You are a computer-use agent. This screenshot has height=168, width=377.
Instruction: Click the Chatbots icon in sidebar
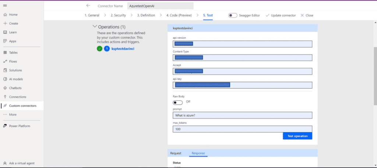[x=5, y=88]
